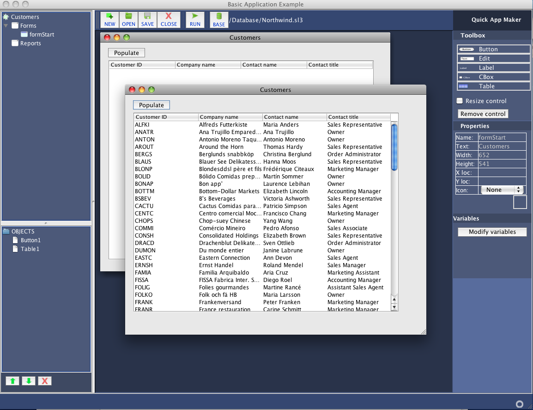This screenshot has height=410, width=533.
Task: Move object up with green up arrow
Action: [12, 381]
